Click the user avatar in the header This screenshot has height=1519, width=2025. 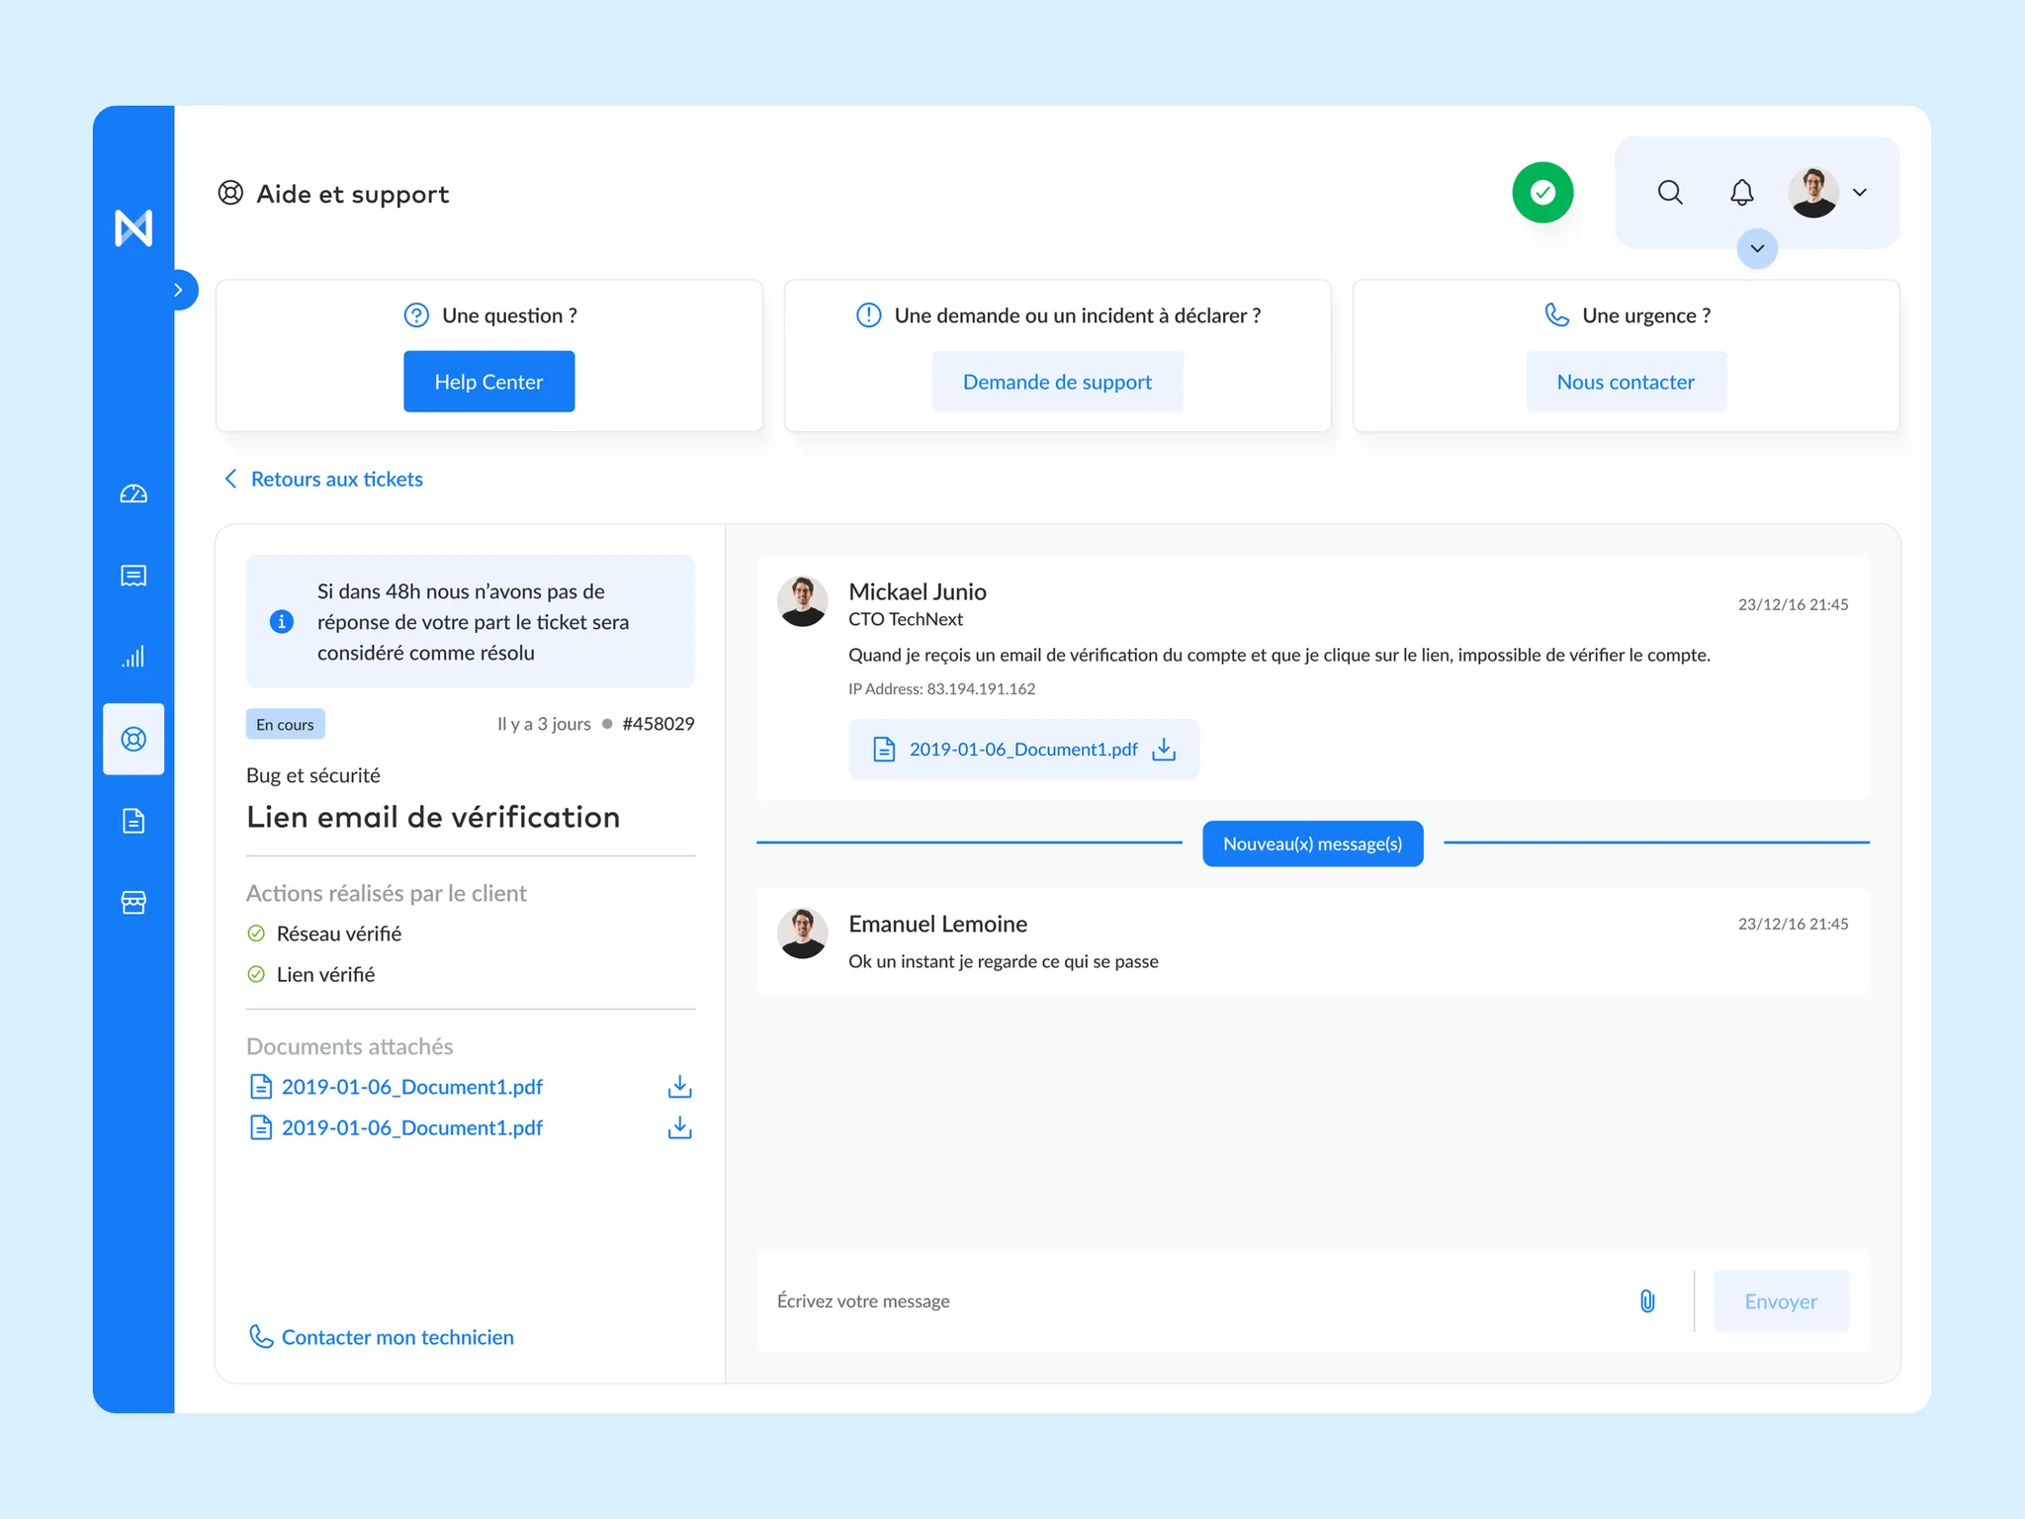(1813, 192)
